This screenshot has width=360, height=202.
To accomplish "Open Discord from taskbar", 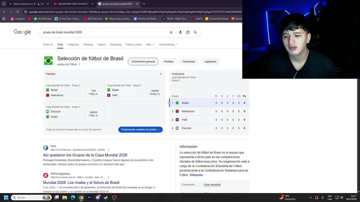I will 98,198.
